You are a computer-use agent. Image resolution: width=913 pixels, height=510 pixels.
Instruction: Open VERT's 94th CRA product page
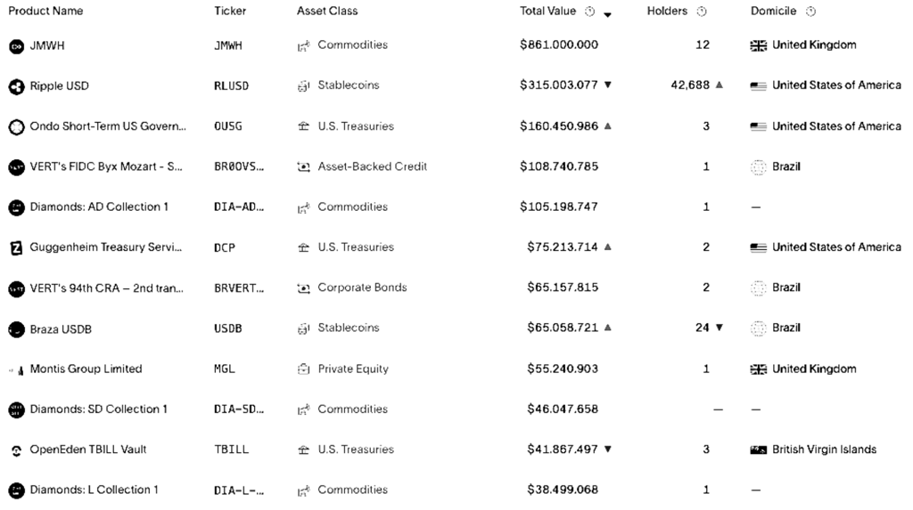point(106,288)
